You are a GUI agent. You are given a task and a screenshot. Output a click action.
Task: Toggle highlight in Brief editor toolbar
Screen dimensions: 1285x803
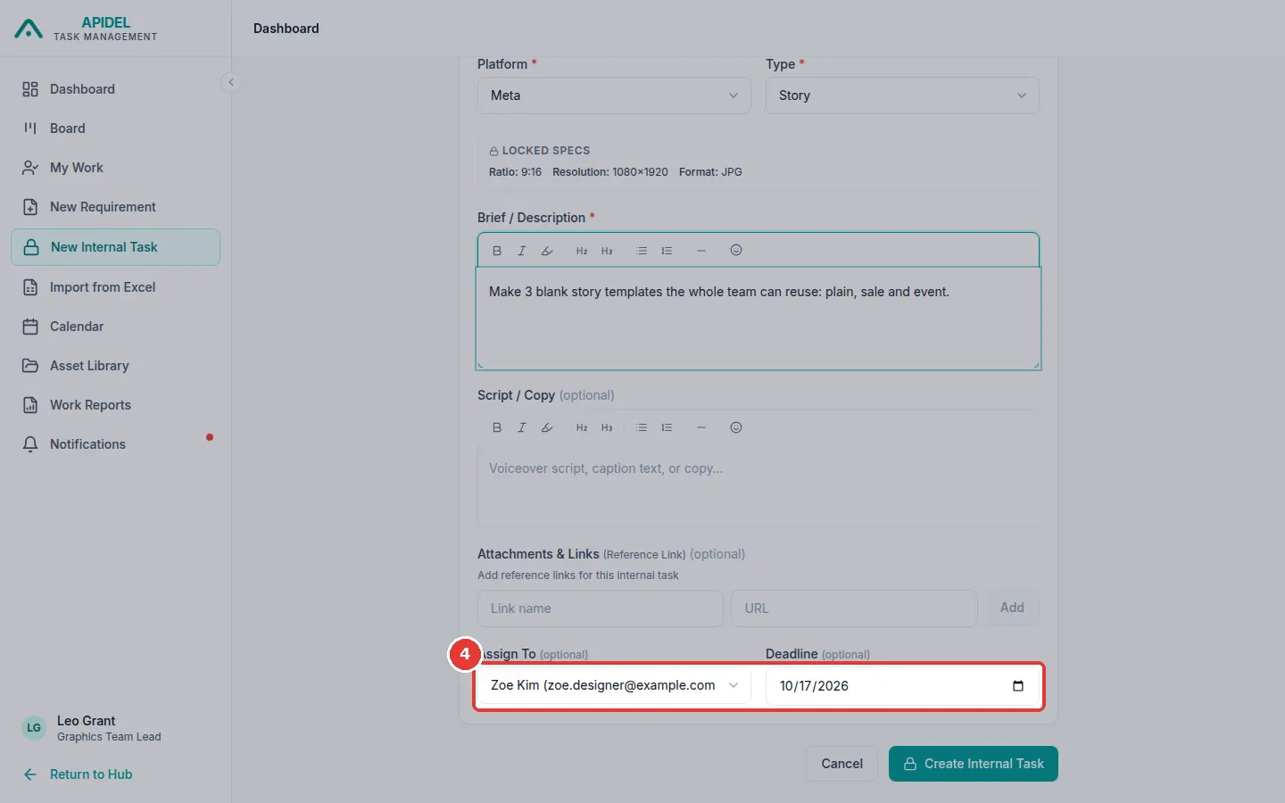pyautogui.click(x=547, y=251)
